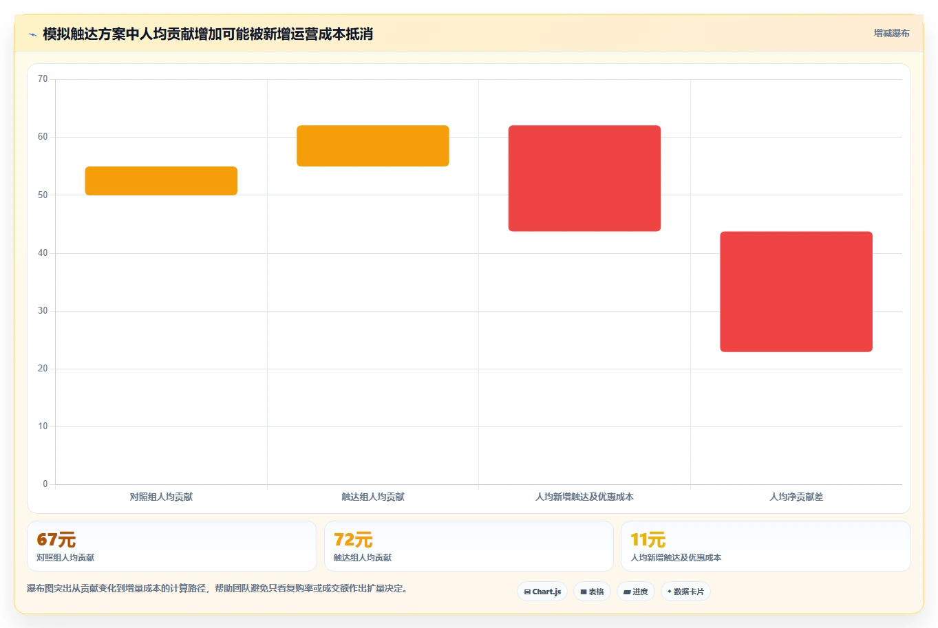Click the 进度 tag chip
Screen dimensions: 938x628
[x=636, y=592]
